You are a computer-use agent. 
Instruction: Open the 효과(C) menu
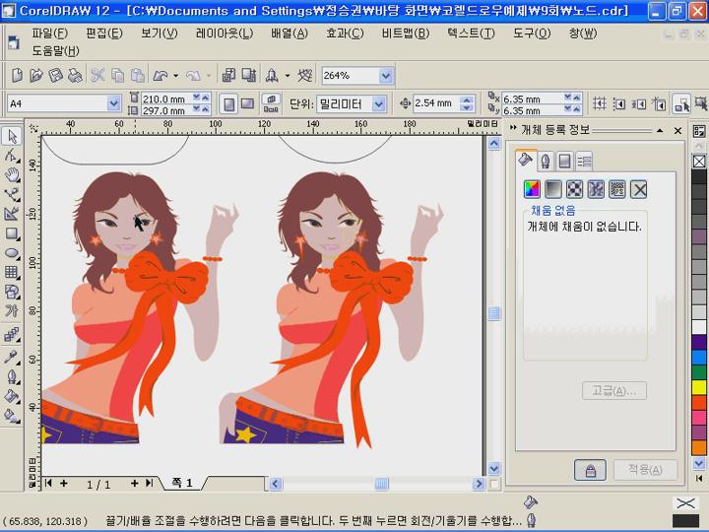[345, 33]
